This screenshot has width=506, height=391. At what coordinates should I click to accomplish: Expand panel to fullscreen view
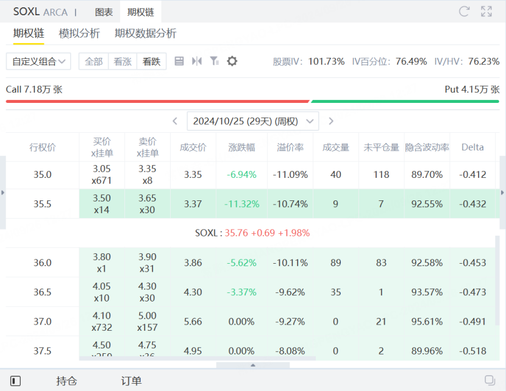486,12
